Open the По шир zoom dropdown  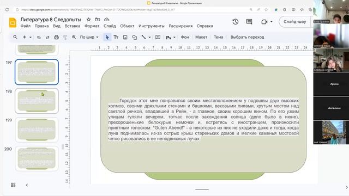(89, 37)
